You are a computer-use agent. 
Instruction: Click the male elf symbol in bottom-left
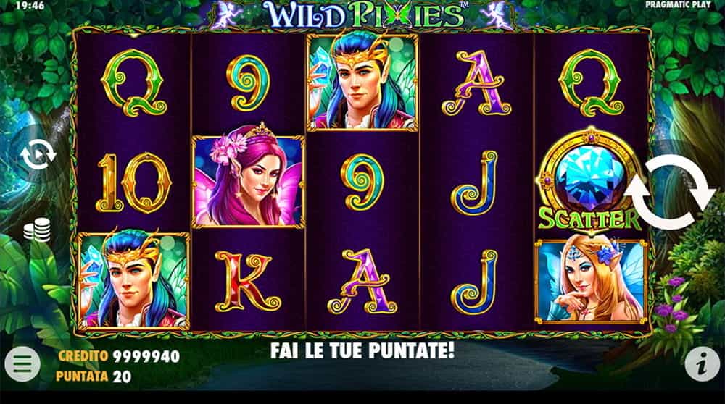pos(133,281)
